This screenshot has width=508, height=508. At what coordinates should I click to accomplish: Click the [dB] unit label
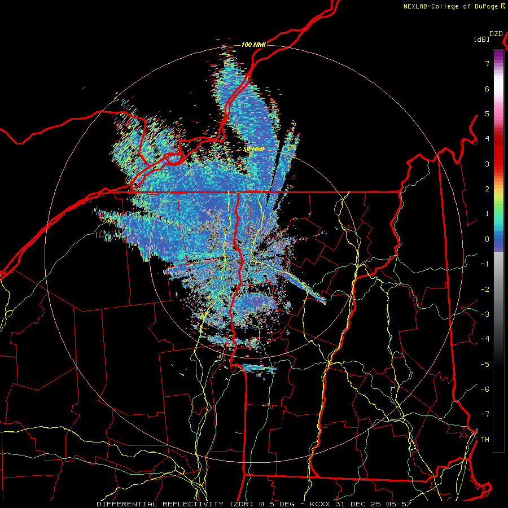481,39
